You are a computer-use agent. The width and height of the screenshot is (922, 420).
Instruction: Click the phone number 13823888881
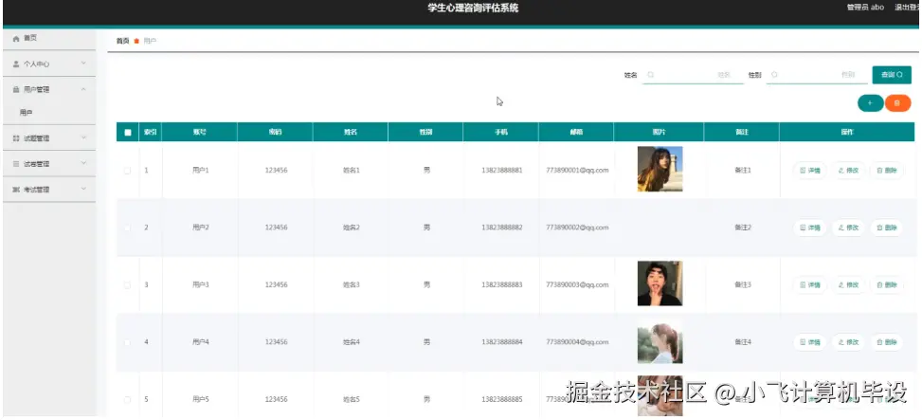click(x=501, y=170)
